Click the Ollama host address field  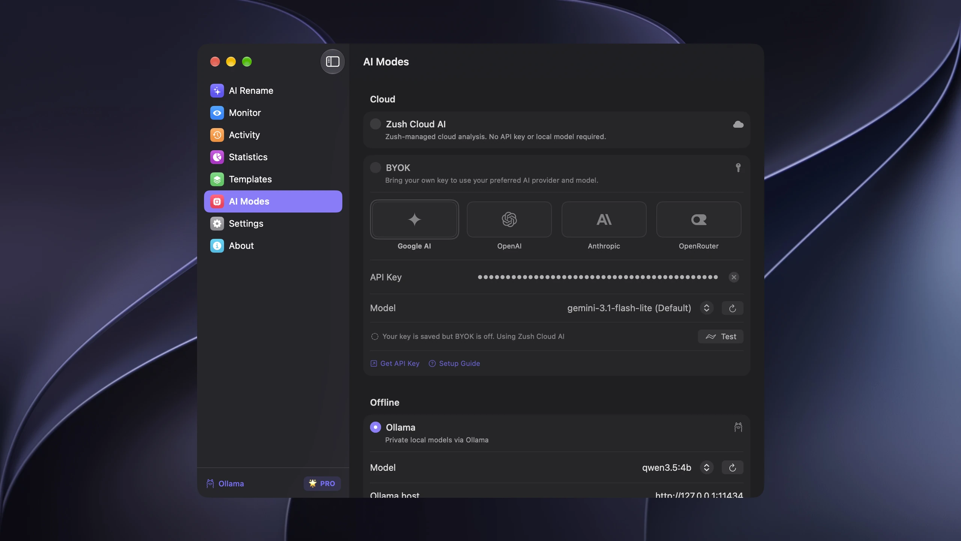click(x=699, y=495)
